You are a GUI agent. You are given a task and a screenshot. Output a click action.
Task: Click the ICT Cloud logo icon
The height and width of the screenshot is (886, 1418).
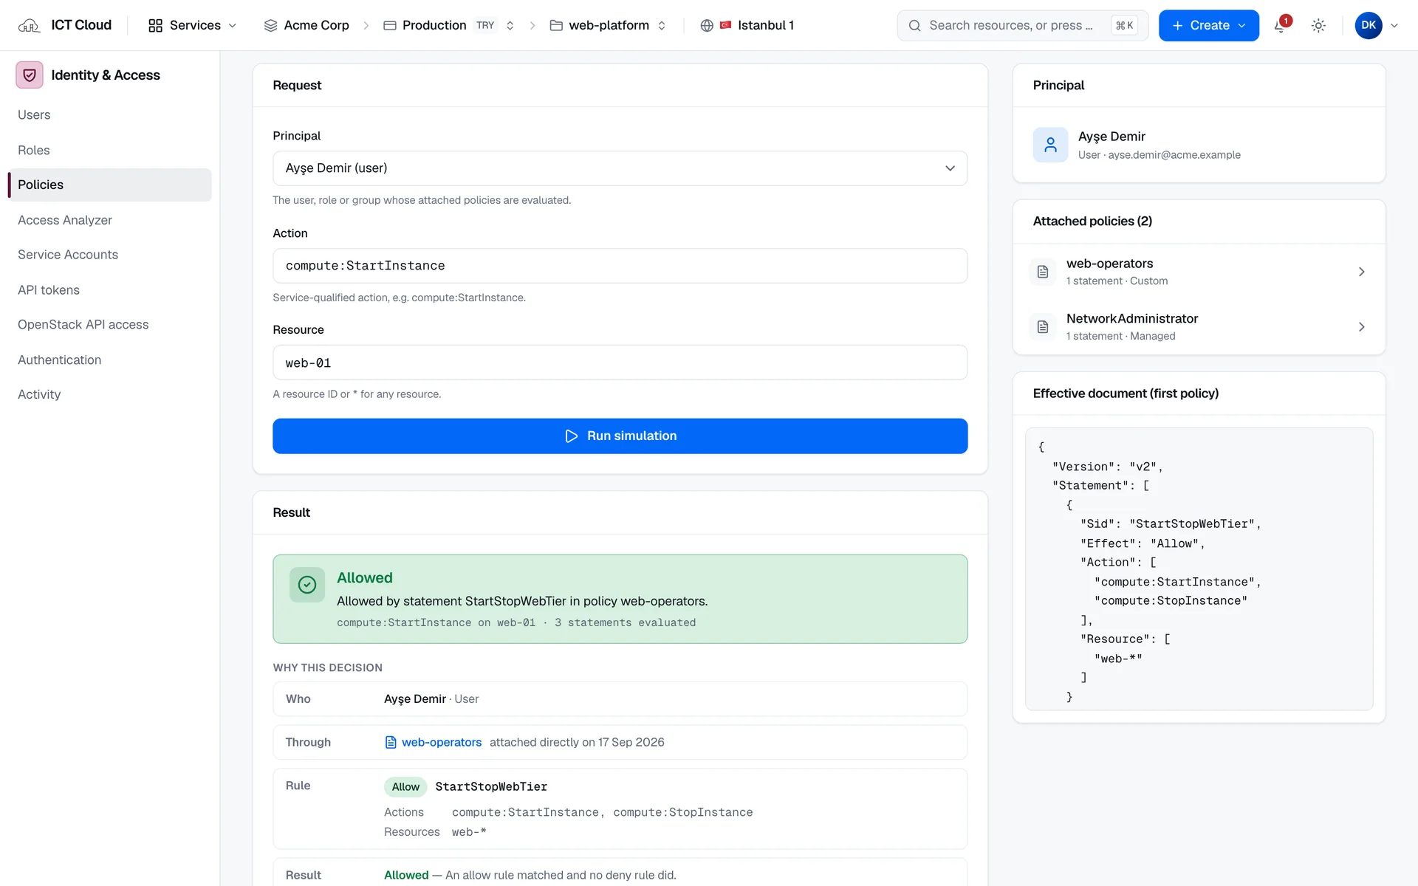pyautogui.click(x=29, y=26)
